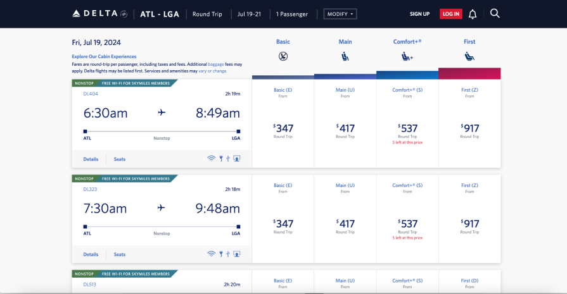The width and height of the screenshot is (567, 294).
Task: Click Wi-Fi amenity icon on DL404
Action: pos(211,158)
